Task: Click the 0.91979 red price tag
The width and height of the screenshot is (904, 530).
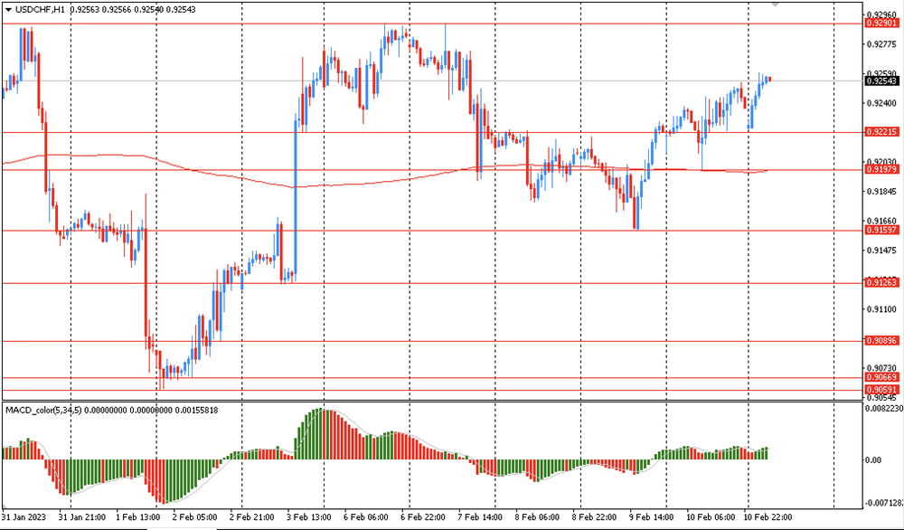Action: click(x=881, y=170)
